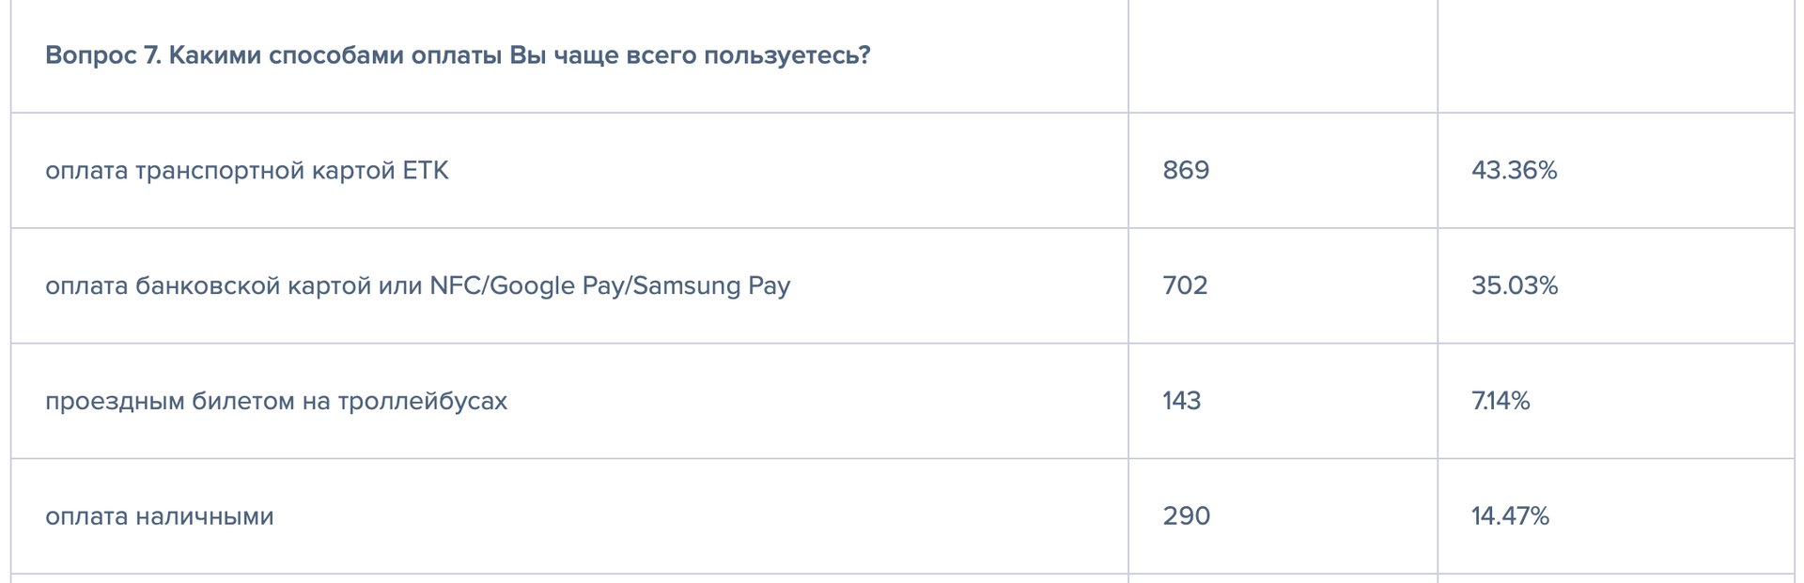Screen dimensions: 1804x583
Task: Click the word "ЕТК" in first row
Action: click(x=425, y=171)
